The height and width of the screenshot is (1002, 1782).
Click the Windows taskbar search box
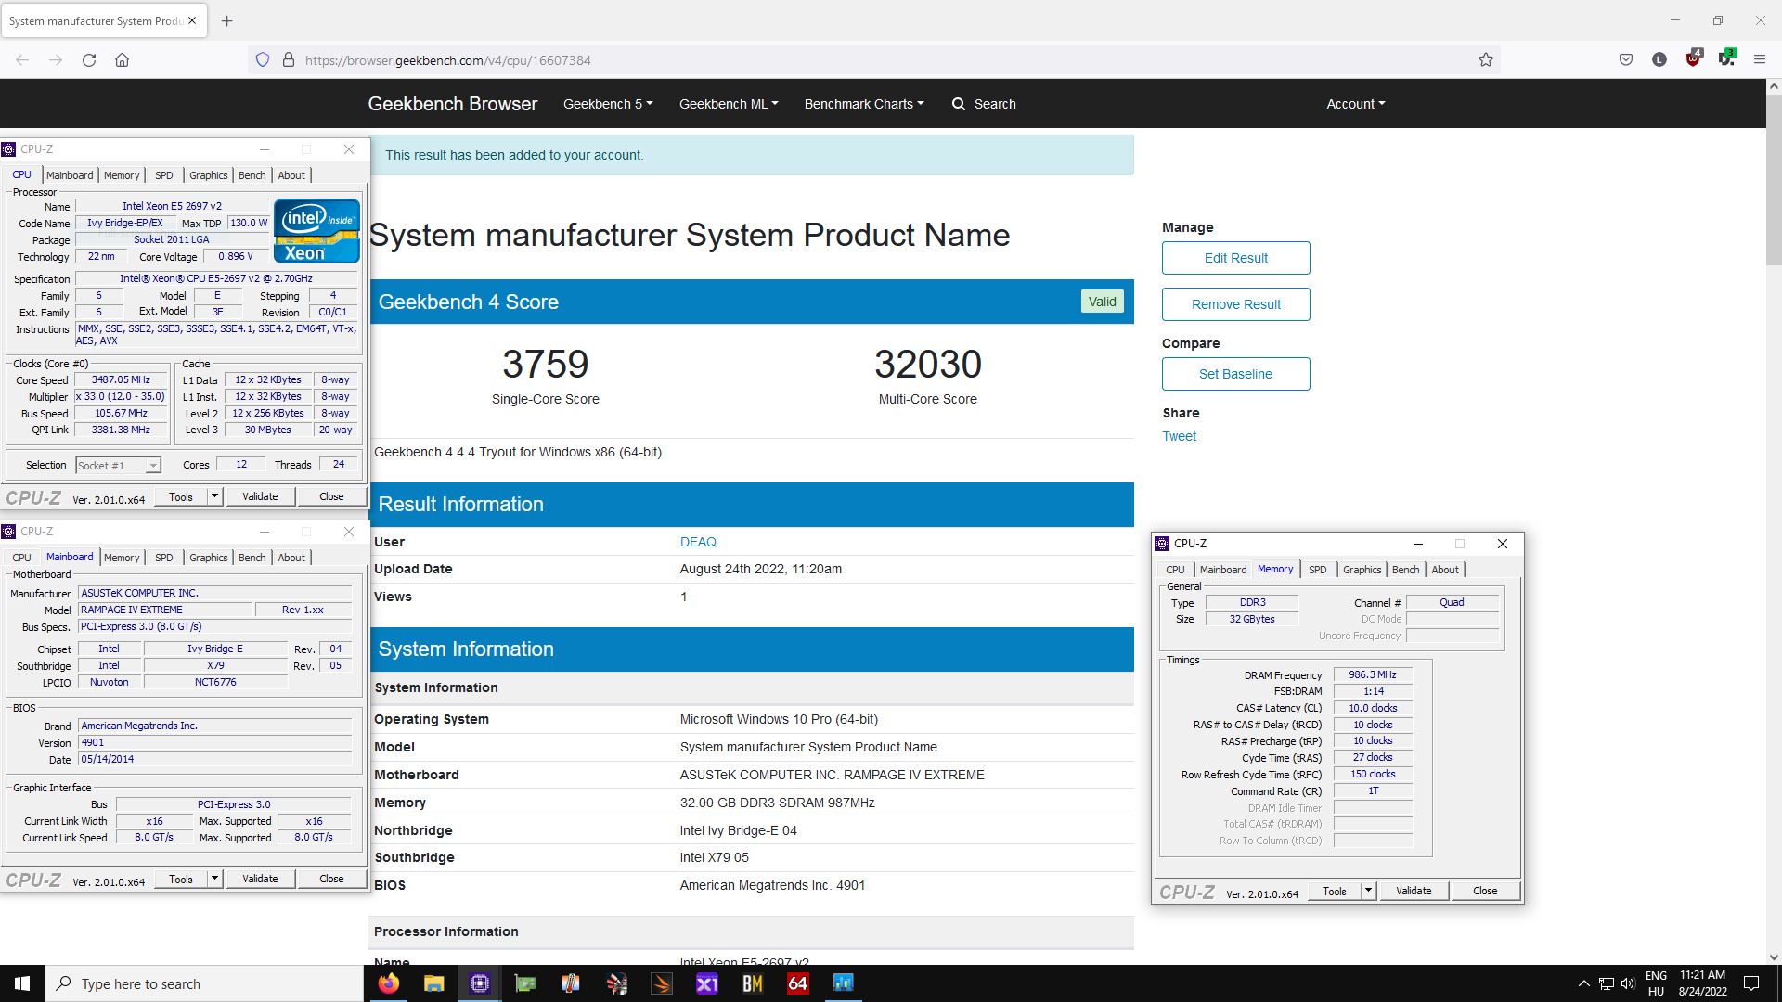204,983
